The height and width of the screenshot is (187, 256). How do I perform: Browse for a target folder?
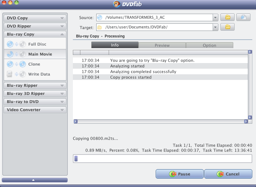[227, 27]
